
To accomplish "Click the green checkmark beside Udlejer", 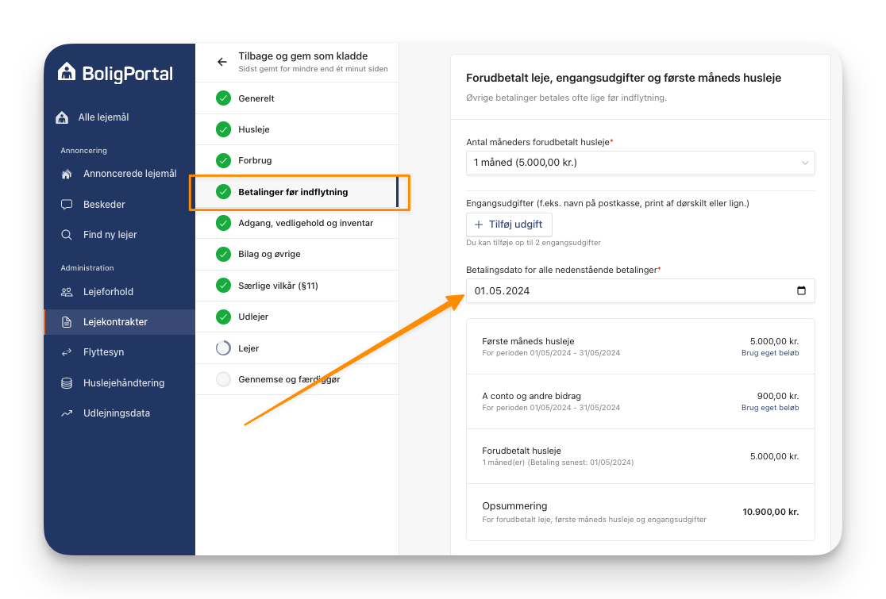I will point(224,317).
